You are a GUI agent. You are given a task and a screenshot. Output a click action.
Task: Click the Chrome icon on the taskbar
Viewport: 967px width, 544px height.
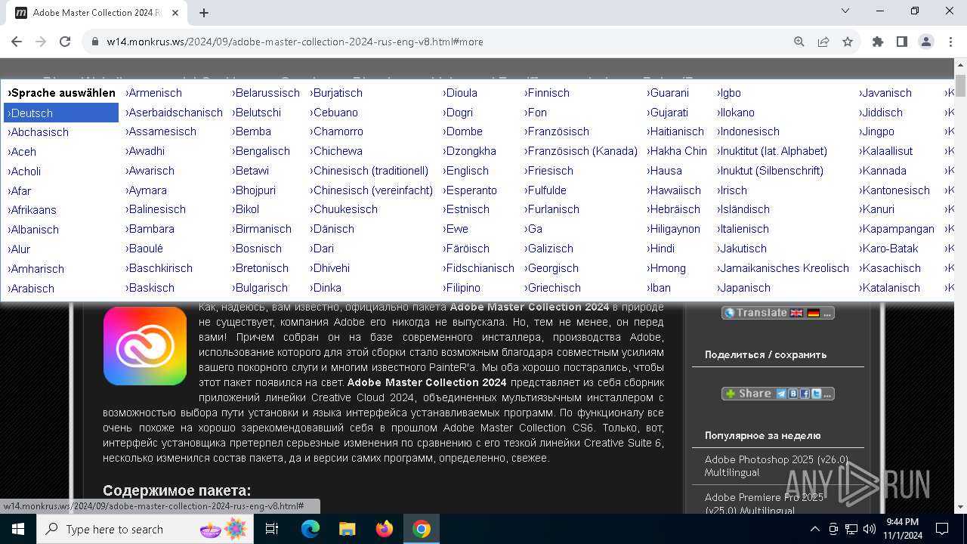422,529
